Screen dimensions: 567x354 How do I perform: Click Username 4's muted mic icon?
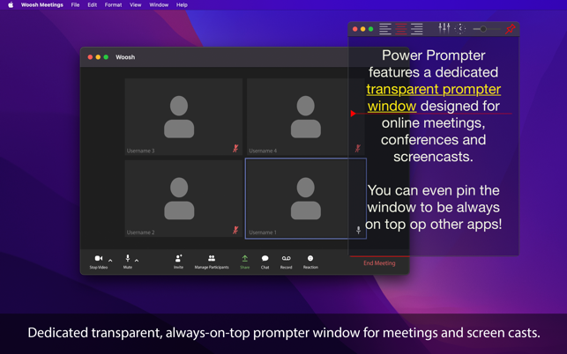coord(358,148)
